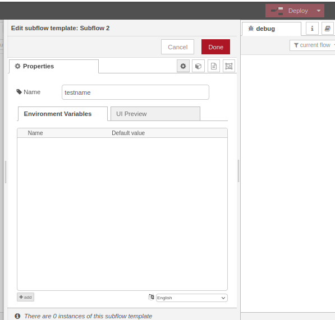Open the English language dropdown

(x=192, y=298)
